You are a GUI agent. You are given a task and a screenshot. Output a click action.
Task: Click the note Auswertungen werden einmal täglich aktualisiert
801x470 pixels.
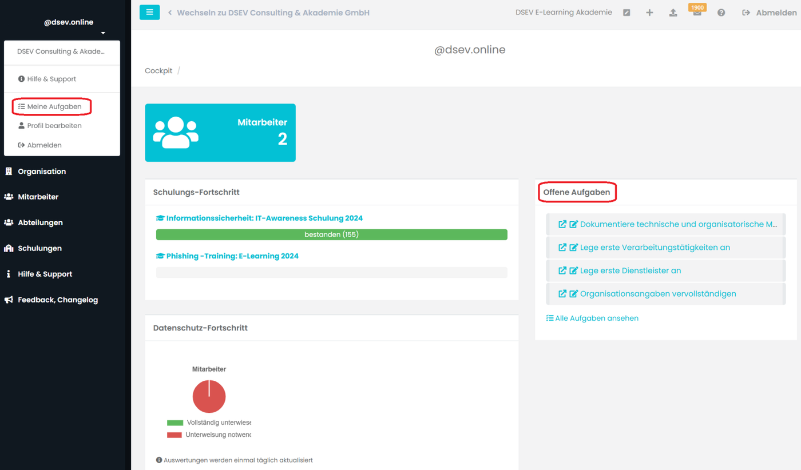[235, 460]
